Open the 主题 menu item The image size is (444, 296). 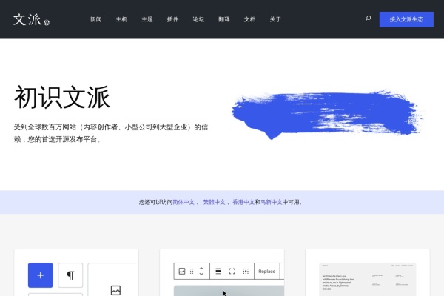coord(147,19)
